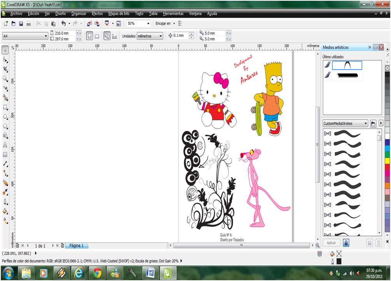Pick the red swatch in color palette
The height and width of the screenshot is (281, 391).
387,167
